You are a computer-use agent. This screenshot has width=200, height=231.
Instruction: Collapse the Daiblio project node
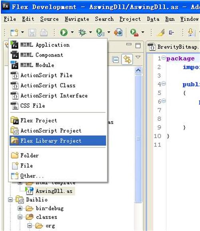coord(10,200)
